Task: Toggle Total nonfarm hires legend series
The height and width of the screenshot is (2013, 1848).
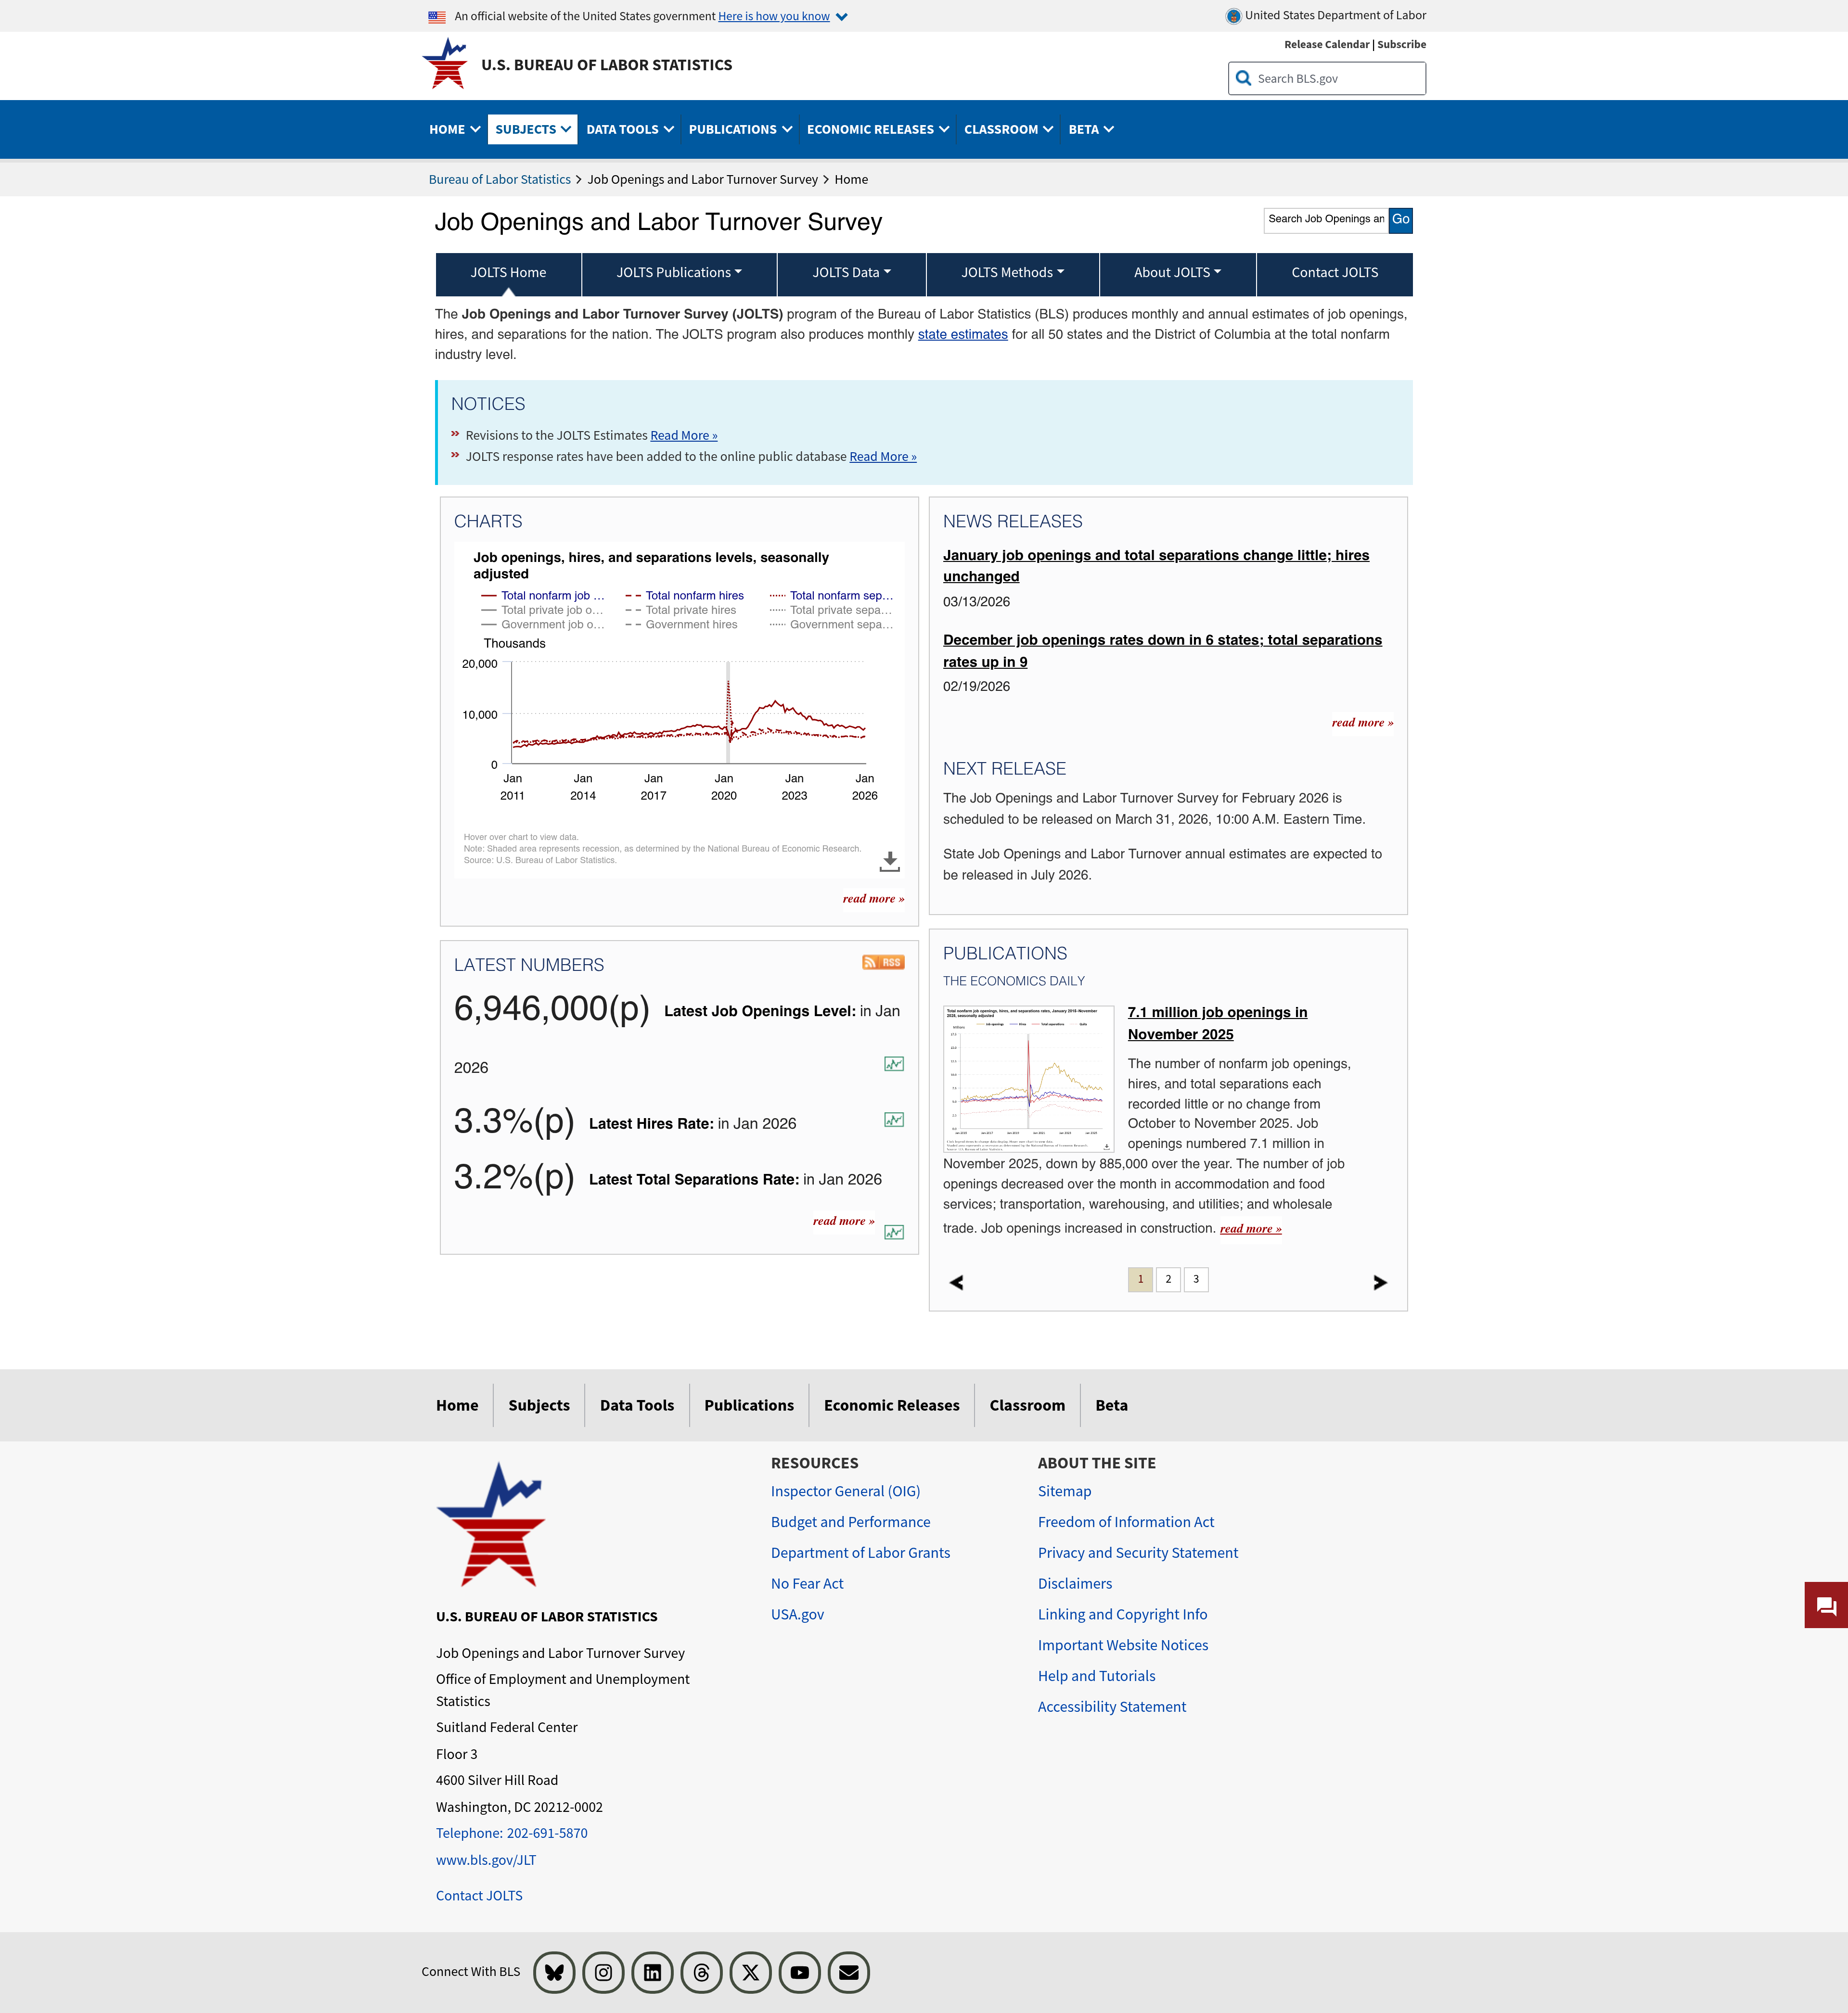Action: (x=685, y=596)
